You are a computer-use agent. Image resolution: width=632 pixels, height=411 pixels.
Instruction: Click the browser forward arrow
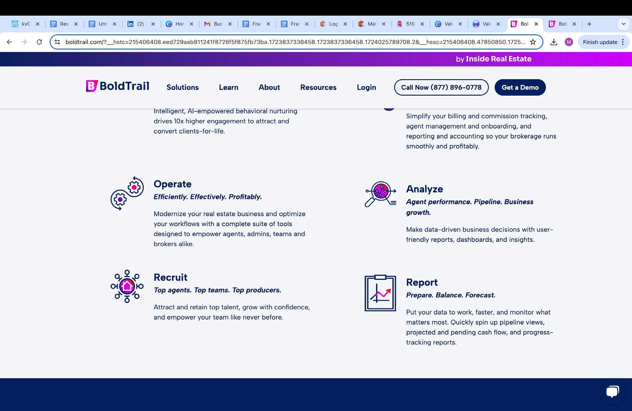click(x=24, y=42)
